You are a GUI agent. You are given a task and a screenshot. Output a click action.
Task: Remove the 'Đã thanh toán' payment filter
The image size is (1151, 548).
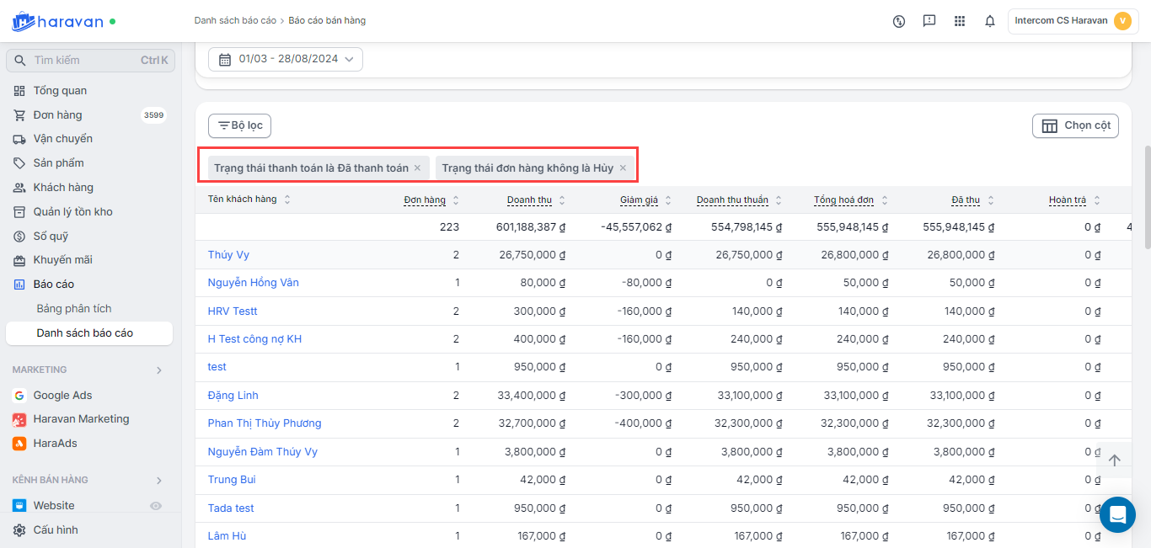coord(417,168)
